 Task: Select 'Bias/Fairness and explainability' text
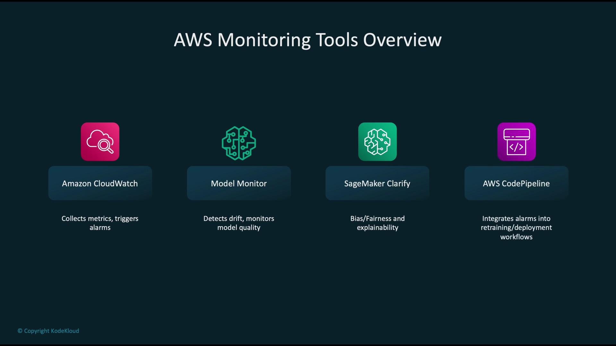point(377,223)
